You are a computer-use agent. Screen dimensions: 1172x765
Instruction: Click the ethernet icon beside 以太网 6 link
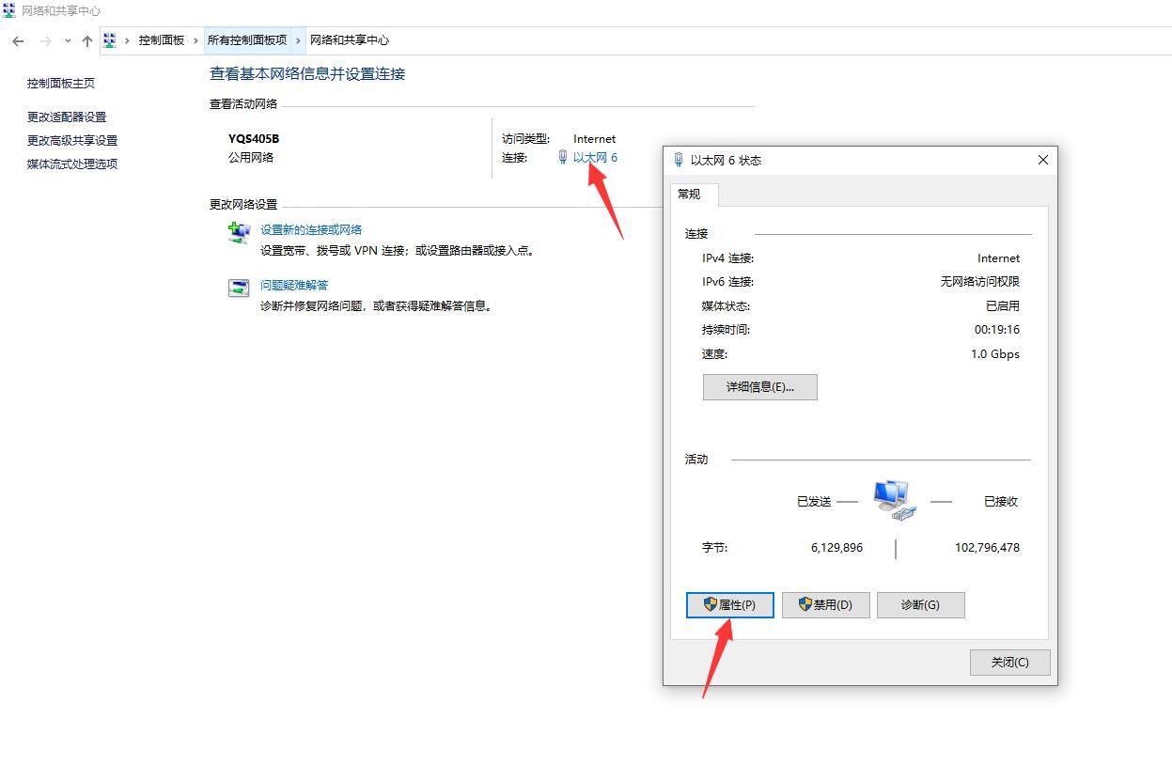coord(561,157)
